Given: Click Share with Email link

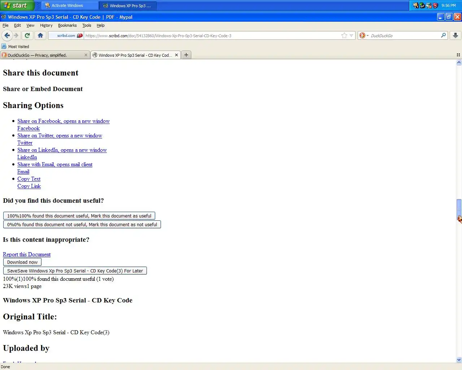Looking at the screenshot, I should 55,164.
